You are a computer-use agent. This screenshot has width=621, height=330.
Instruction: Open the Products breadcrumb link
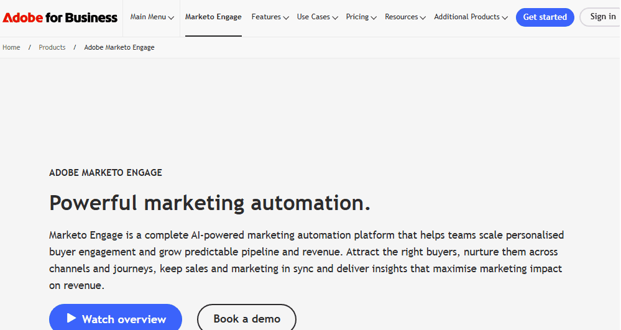52,47
